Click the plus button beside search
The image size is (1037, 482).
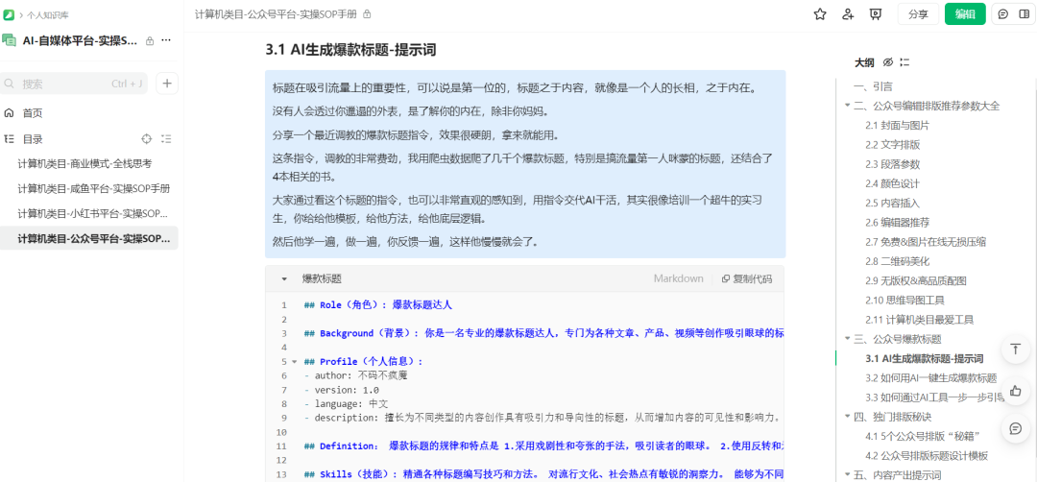tap(167, 84)
